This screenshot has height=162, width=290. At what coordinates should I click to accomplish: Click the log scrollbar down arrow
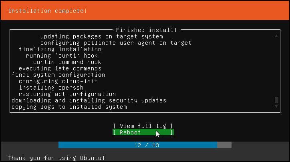[x=276, y=106]
